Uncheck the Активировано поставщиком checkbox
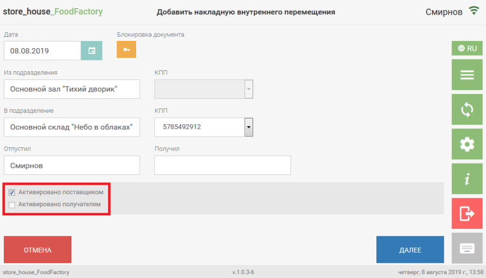 [12, 192]
